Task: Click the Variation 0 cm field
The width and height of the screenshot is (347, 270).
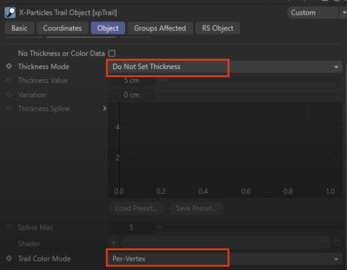Action: point(132,94)
